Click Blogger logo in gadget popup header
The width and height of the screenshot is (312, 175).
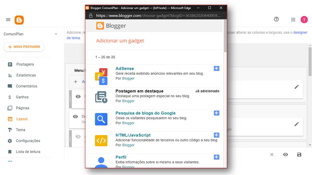point(111,26)
